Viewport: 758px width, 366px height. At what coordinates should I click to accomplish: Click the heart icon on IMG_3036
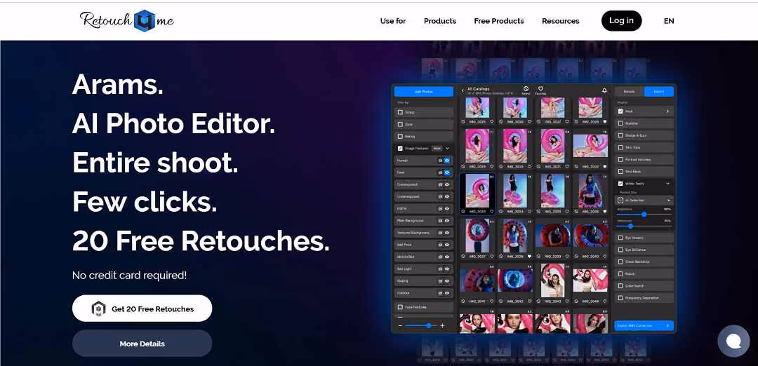605,212
